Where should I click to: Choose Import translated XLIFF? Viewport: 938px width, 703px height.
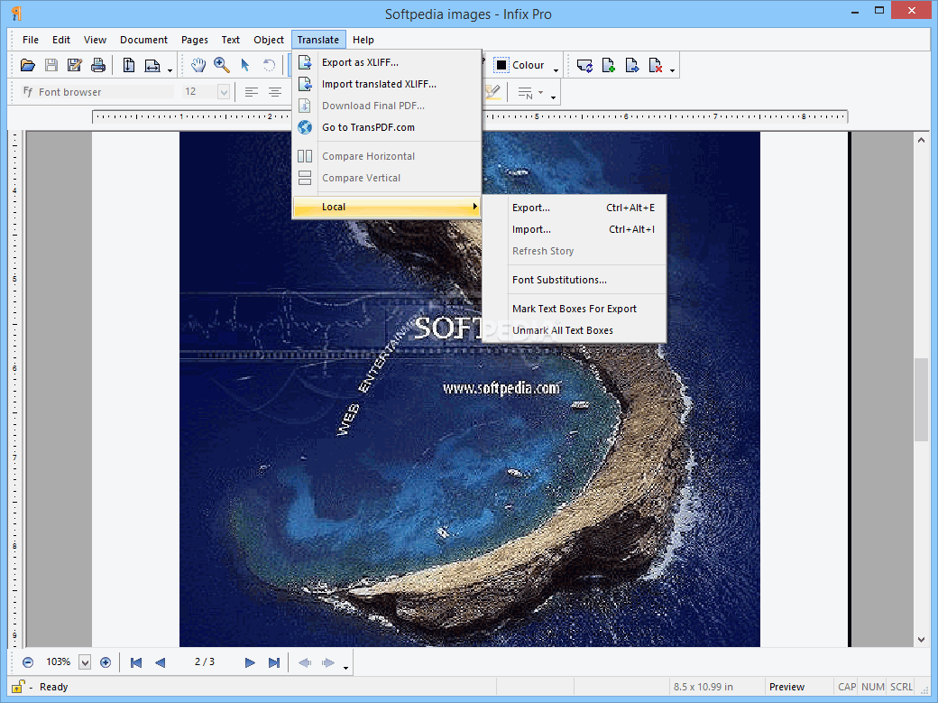(x=386, y=84)
